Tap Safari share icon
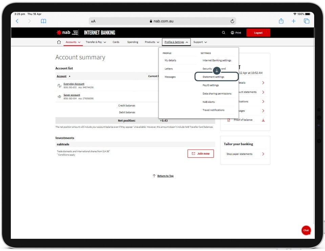This screenshot has width=325, height=251. 281,21
